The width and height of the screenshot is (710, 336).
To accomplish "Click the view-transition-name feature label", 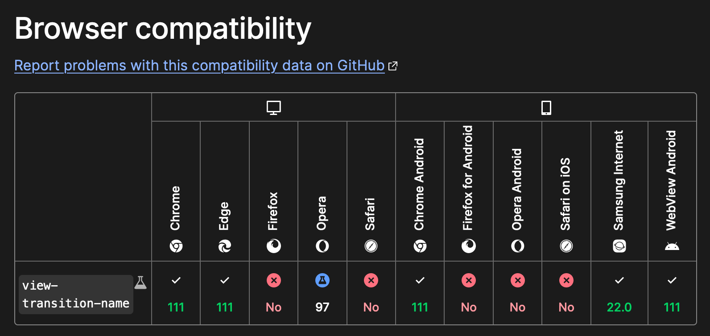I will [76, 295].
